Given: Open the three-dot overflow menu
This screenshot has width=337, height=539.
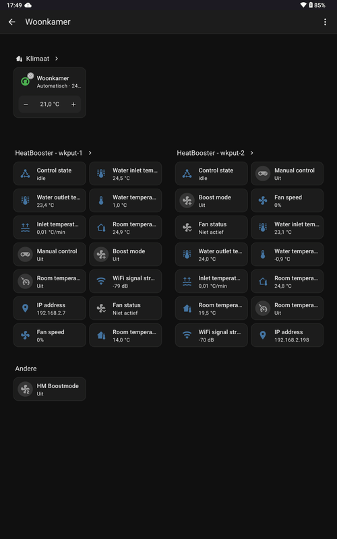Looking at the screenshot, I should (325, 22).
